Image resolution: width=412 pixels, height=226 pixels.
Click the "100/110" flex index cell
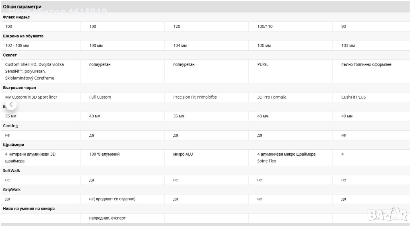pyautogui.click(x=265, y=27)
